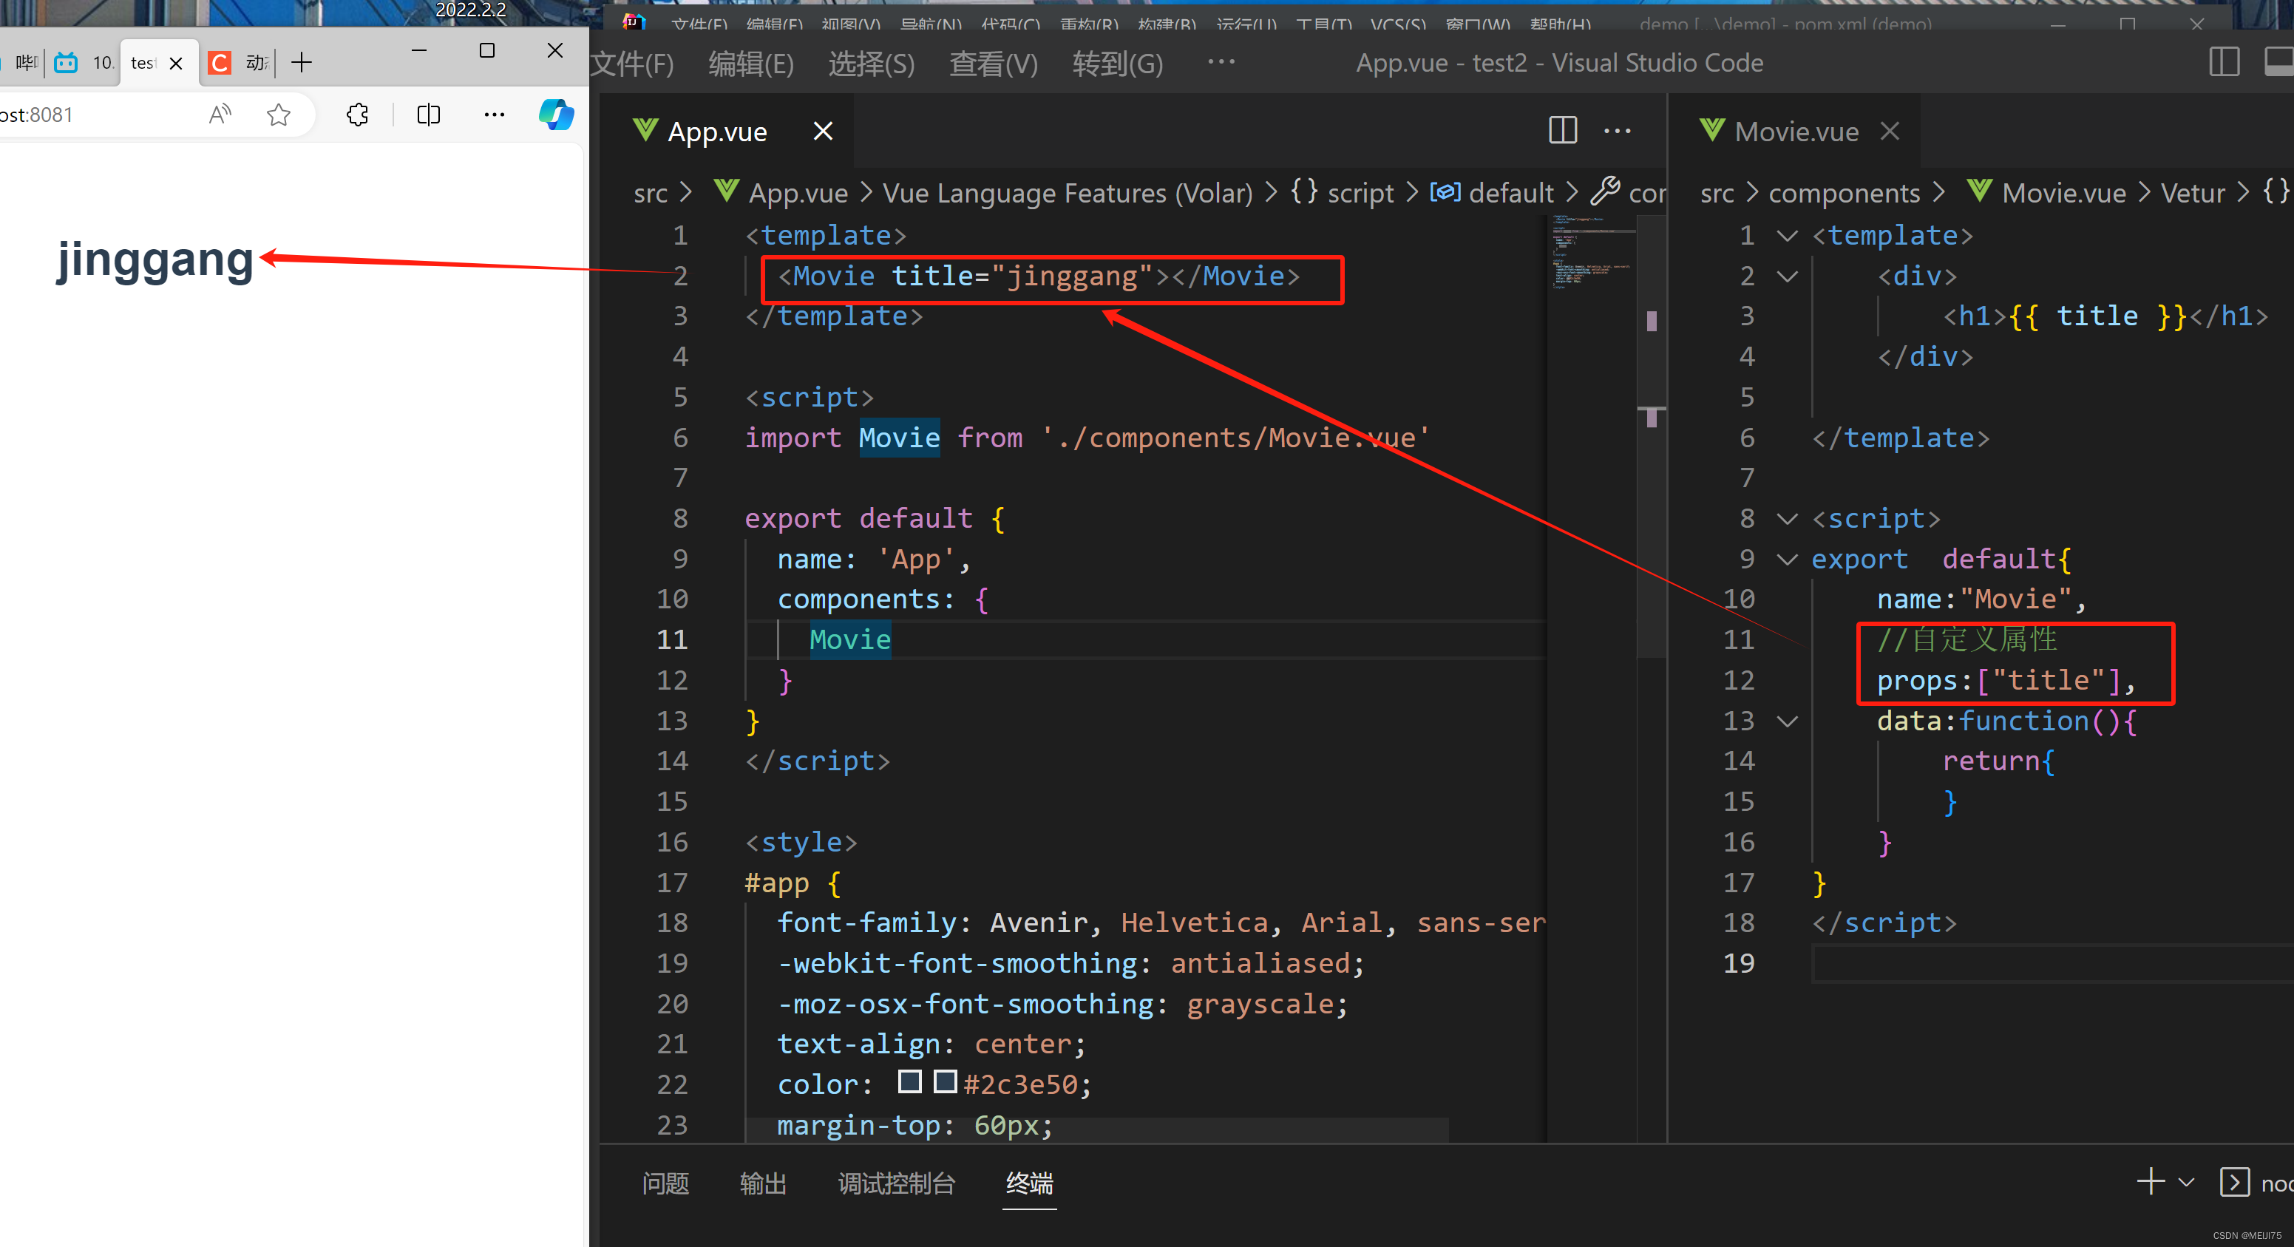Image resolution: width=2294 pixels, height=1247 pixels.
Task: Open Vue Language Features (Volar) breadcrumb
Action: click(x=1068, y=193)
